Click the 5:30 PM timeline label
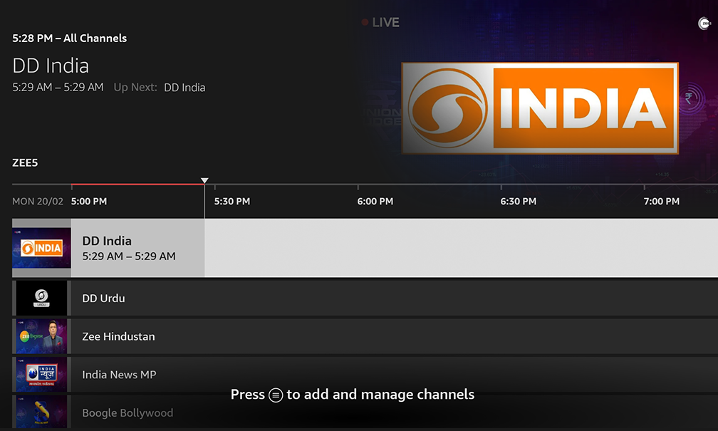Image resolution: width=718 pixels, height=431 pixels. [x=232, y=201]
